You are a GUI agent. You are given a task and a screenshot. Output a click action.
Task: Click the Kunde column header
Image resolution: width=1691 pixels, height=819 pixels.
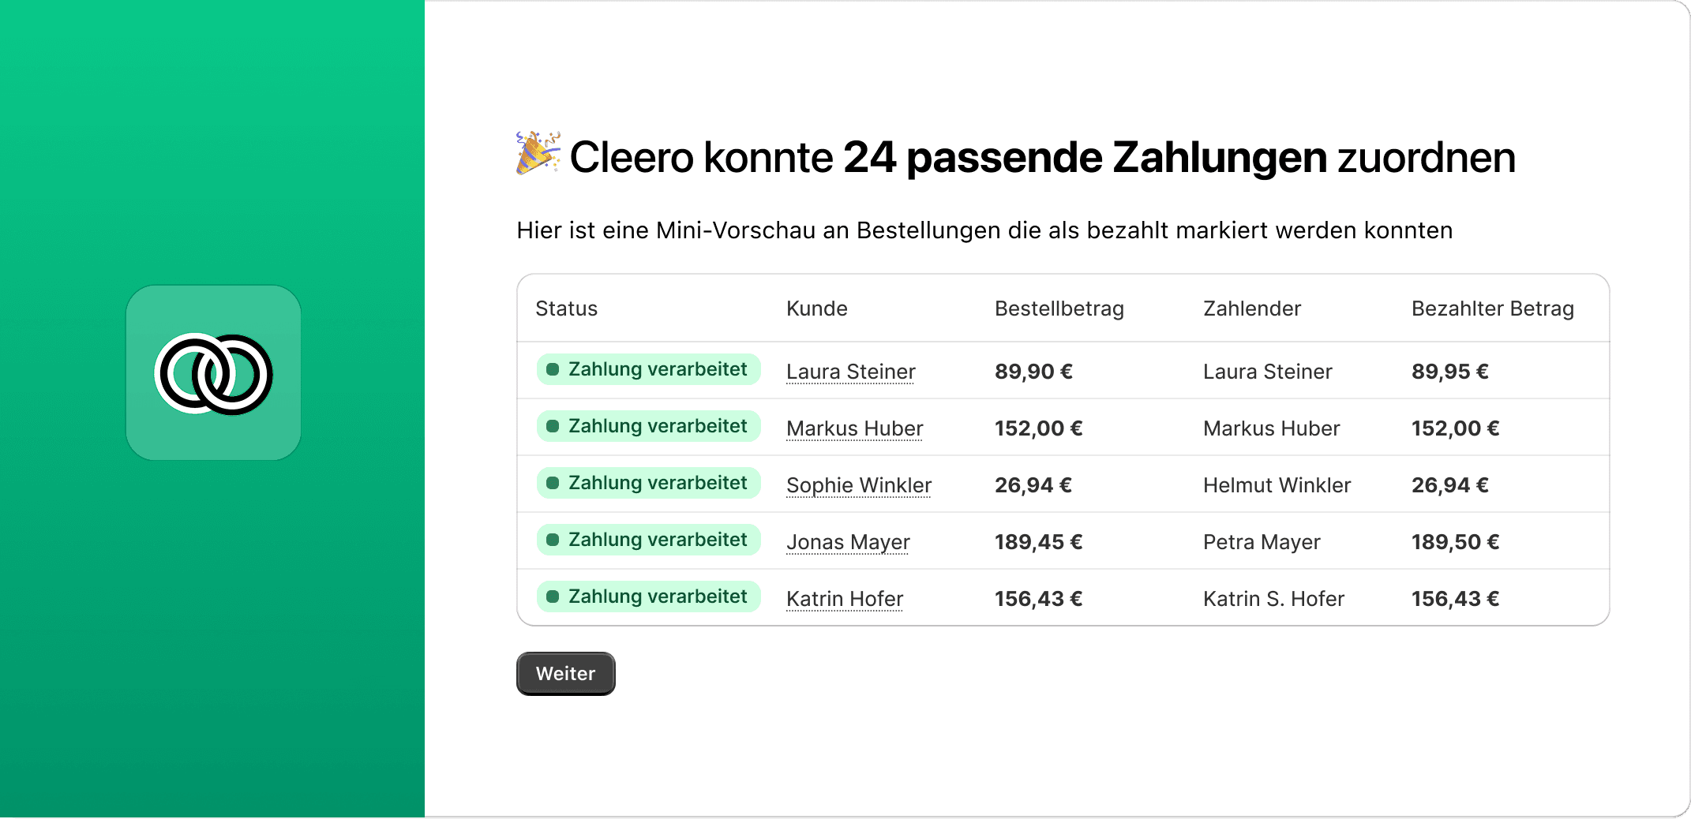816,309
